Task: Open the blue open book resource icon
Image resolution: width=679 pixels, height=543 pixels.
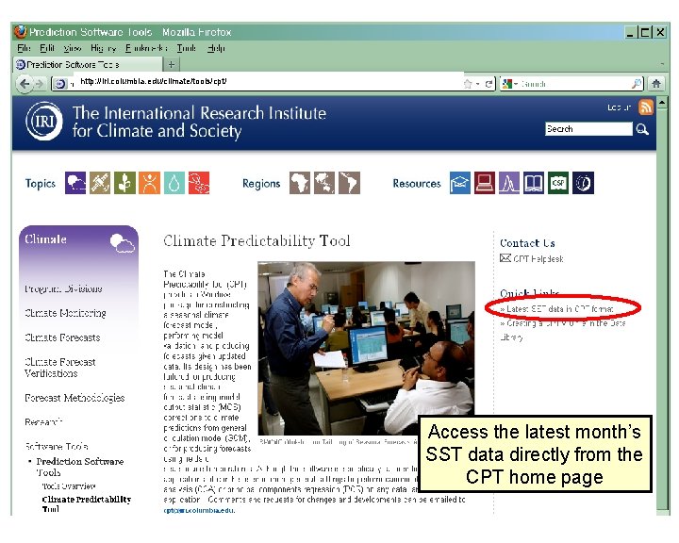Action: point(534,183)
